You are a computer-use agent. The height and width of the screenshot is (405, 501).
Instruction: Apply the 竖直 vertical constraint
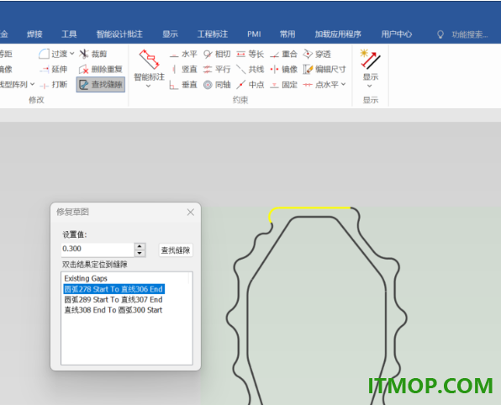(184, 69)
